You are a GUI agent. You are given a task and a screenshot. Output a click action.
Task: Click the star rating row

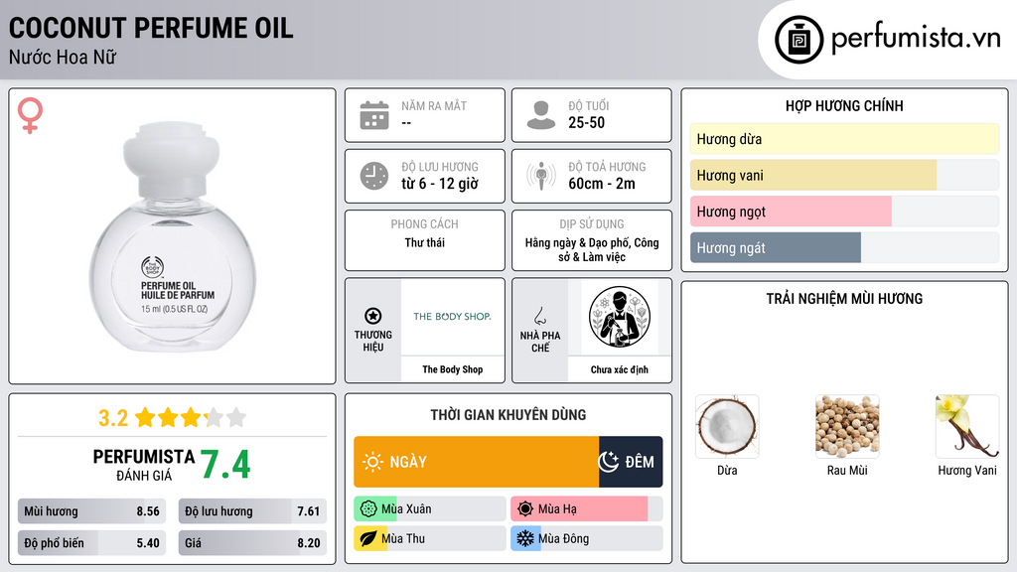pyautogui.click(x=190, y=418)
